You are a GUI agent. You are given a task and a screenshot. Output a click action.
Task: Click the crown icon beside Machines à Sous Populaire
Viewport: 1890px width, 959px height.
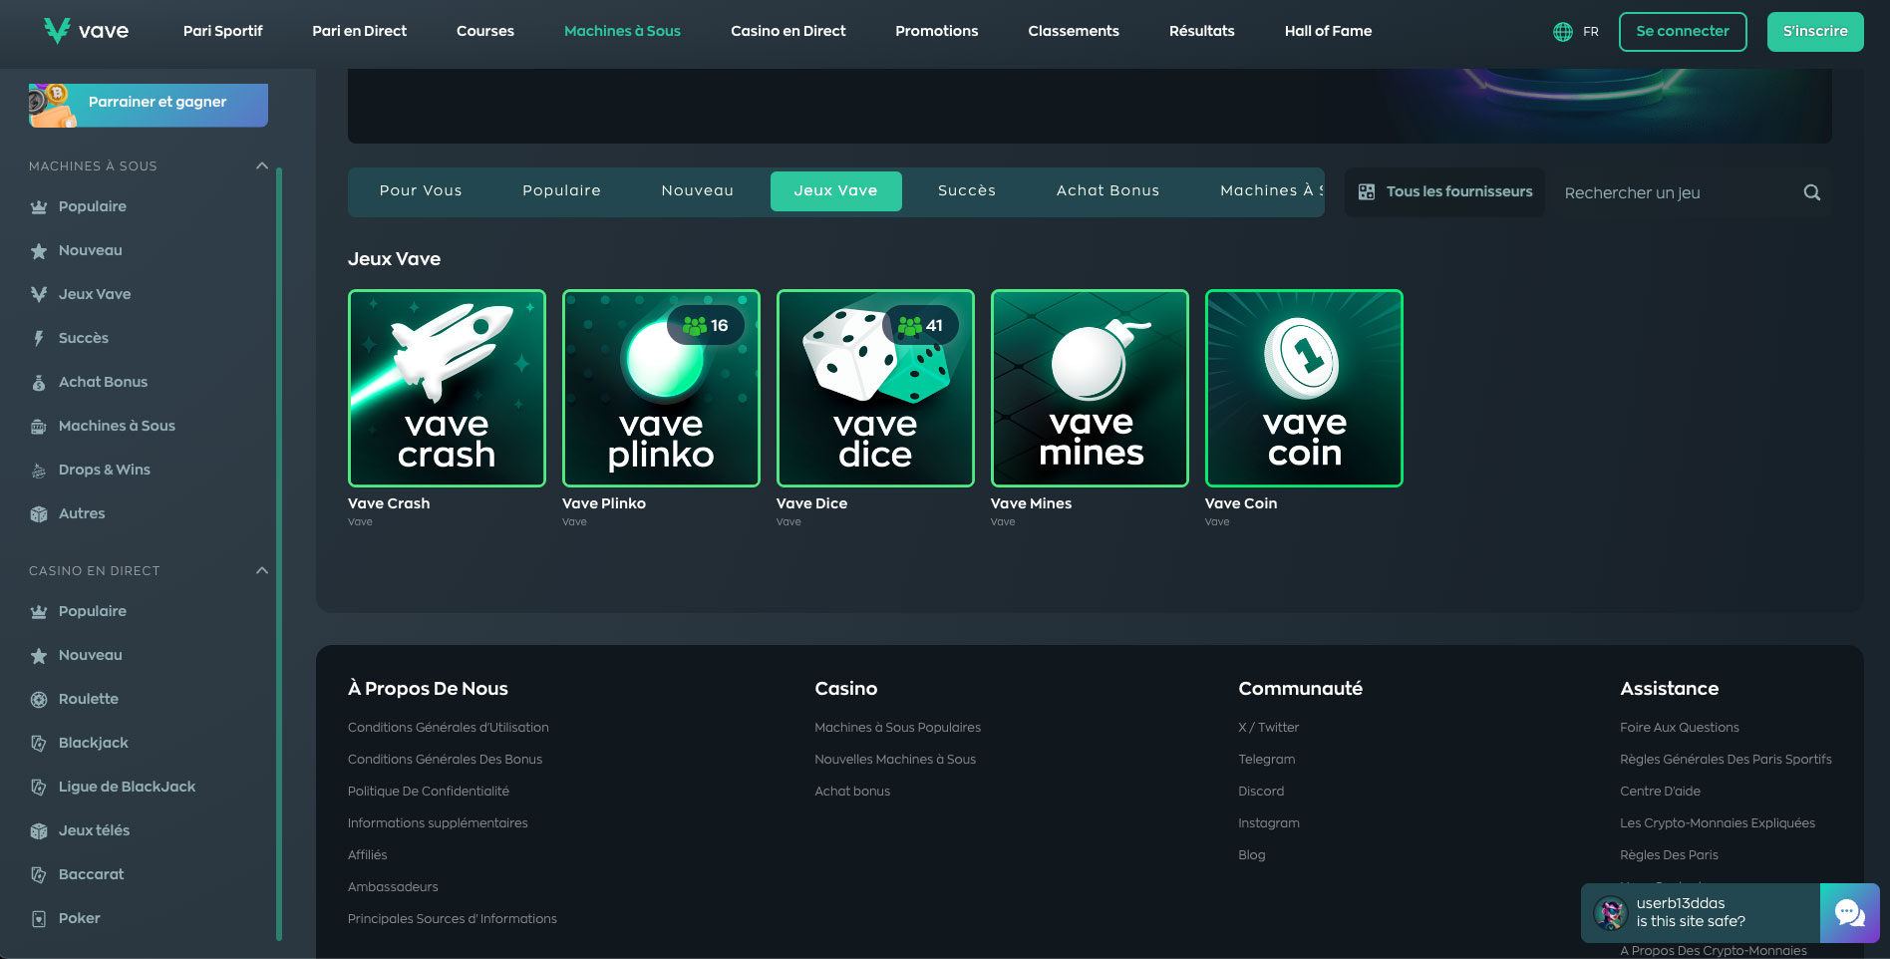point(39,207)
